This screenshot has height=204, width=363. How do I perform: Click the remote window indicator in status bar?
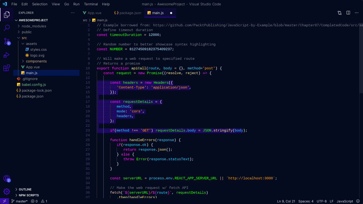click(5, 201)
